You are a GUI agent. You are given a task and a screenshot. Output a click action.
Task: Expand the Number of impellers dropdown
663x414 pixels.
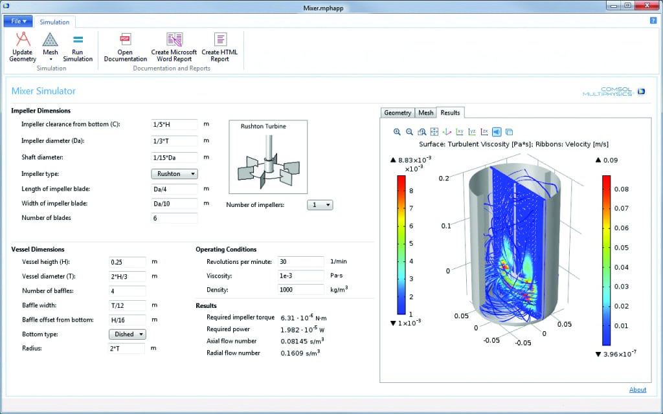319,205
